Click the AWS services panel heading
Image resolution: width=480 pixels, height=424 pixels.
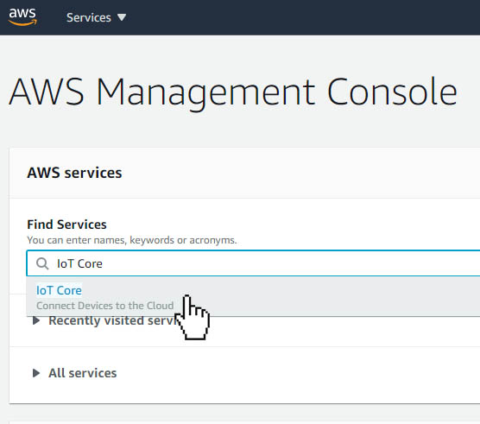(74, 173)
